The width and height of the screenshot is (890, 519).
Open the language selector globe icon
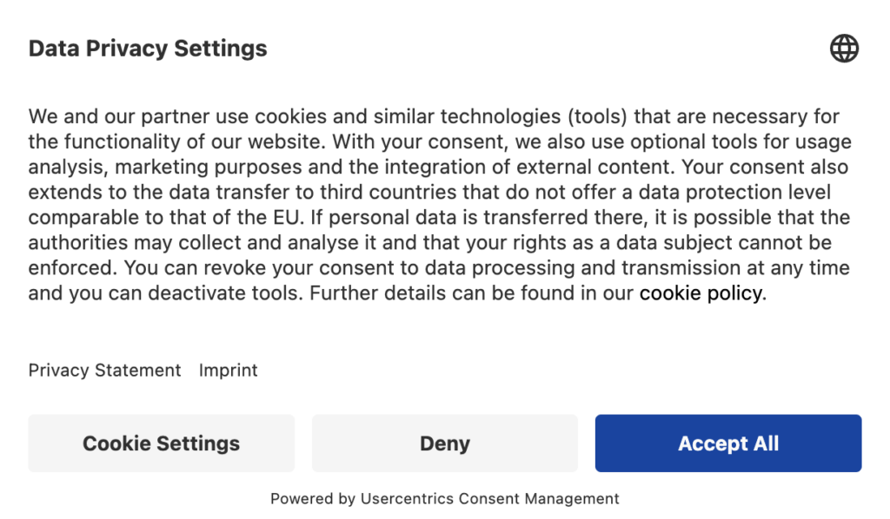point(844,48)
